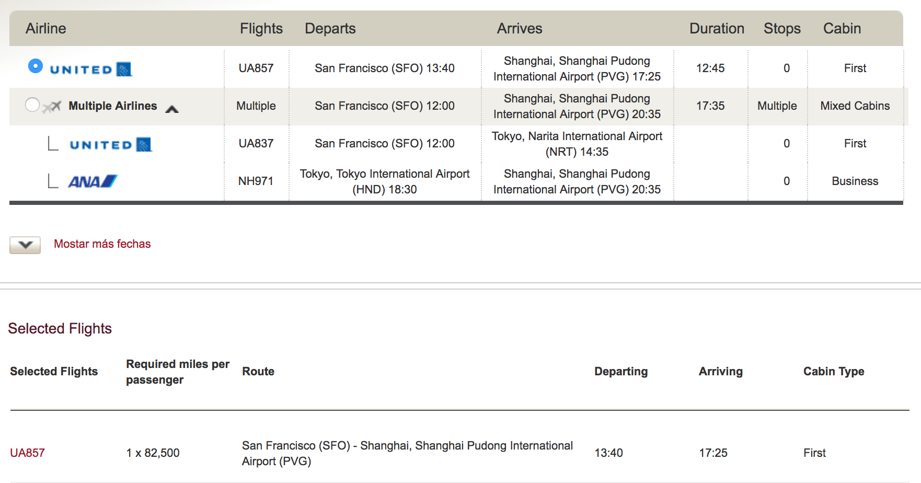Viewport: 921px width, 483px height.
Task: Open the UA857 selected flight link
Action: (28, 453)
